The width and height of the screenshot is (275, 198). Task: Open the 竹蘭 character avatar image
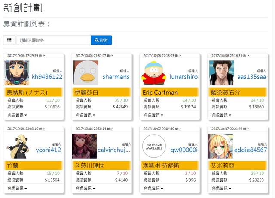tap(18, 146)
